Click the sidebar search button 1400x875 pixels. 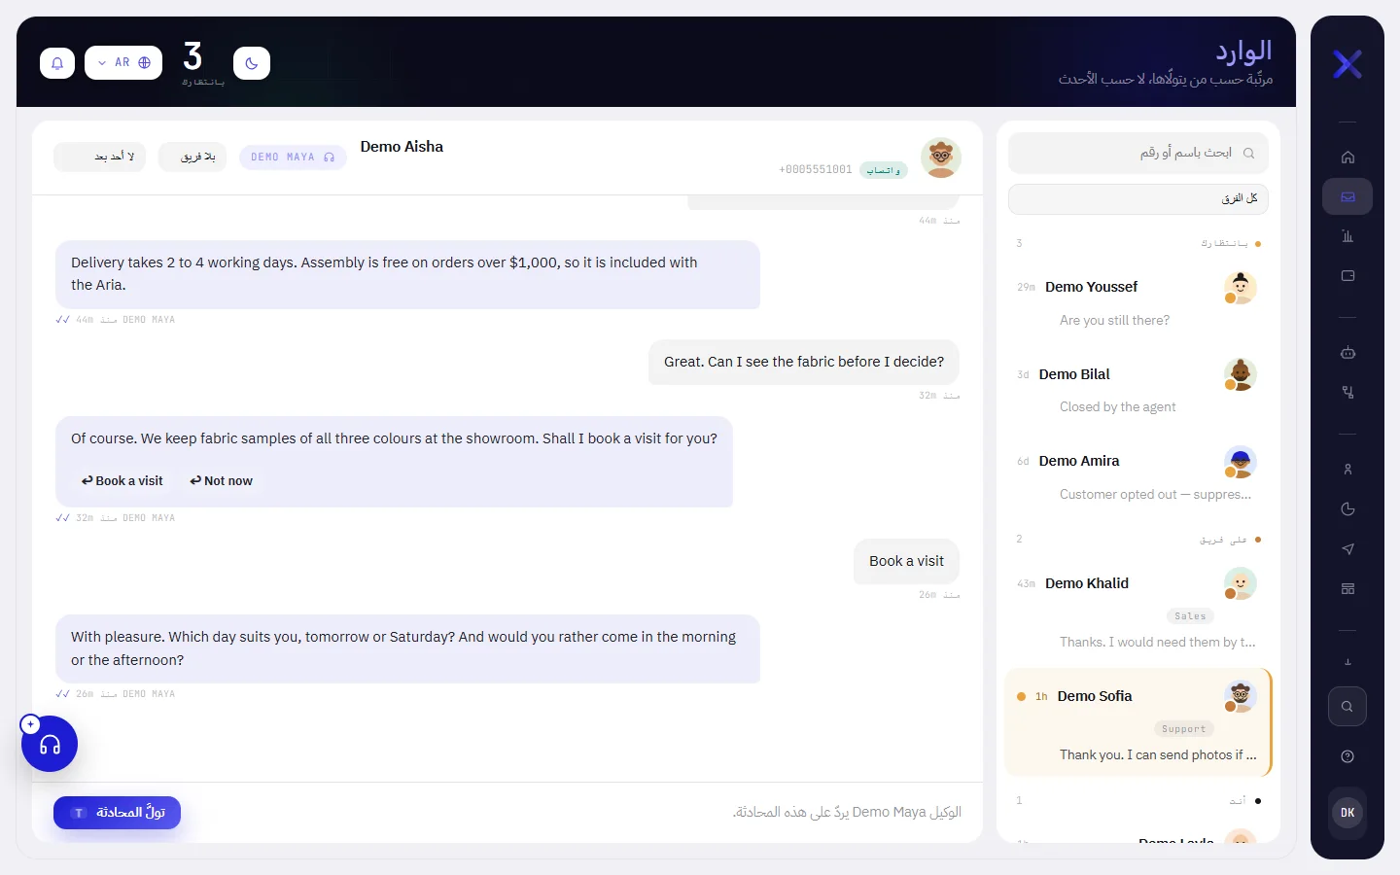tap(1347, 707)
